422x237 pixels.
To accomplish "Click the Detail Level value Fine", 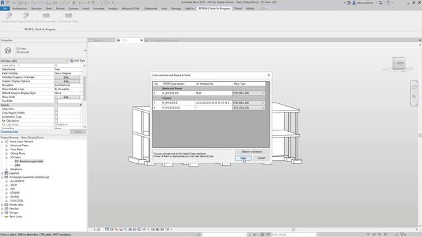I will (67, 69).
